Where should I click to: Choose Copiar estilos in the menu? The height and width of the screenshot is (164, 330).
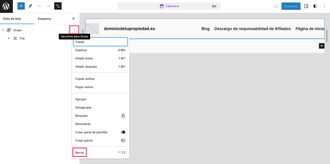(x=101, y=79)
